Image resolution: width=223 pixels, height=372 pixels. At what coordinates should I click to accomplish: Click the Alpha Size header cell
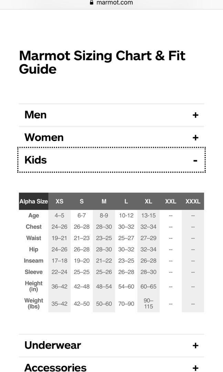pos(34,201)
